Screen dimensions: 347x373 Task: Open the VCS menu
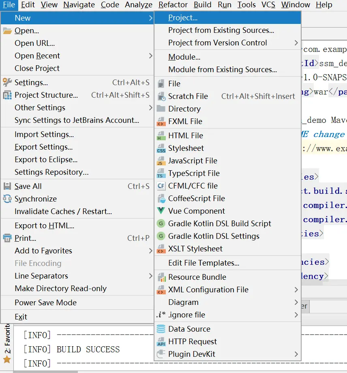(268, 5)
